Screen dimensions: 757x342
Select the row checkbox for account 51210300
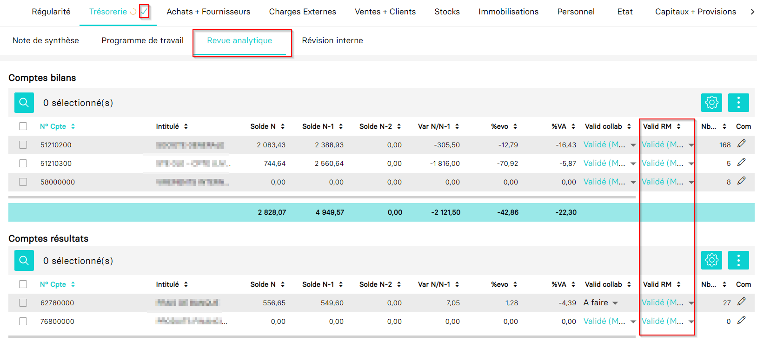23,163
